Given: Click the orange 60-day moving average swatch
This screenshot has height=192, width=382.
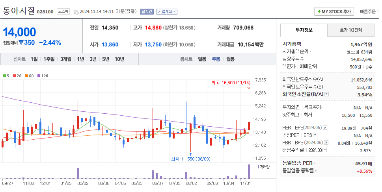Looking at the screenshot, I should click(x=26, y=76).
